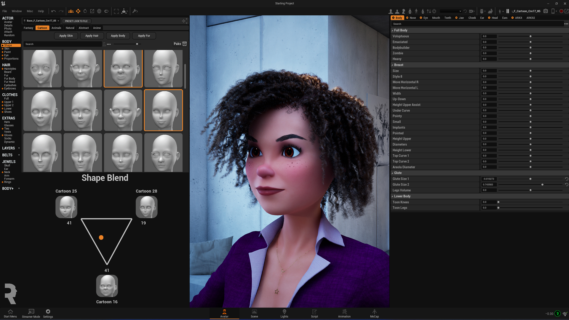Select the Cartoon 16 blend thumbnail
Screen dimensions: 569x320
click(x=107, y=286)
